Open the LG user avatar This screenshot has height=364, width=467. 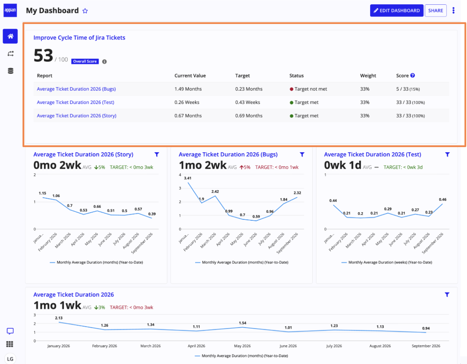[x=10, y=359]
